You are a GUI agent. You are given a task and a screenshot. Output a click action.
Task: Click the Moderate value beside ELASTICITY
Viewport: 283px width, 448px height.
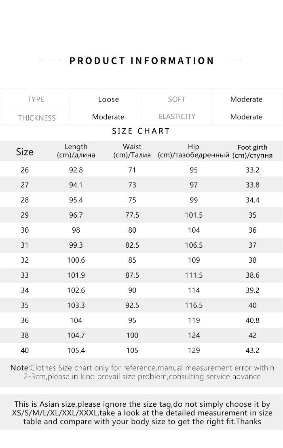pyautogui.click(x=246, y=117)
